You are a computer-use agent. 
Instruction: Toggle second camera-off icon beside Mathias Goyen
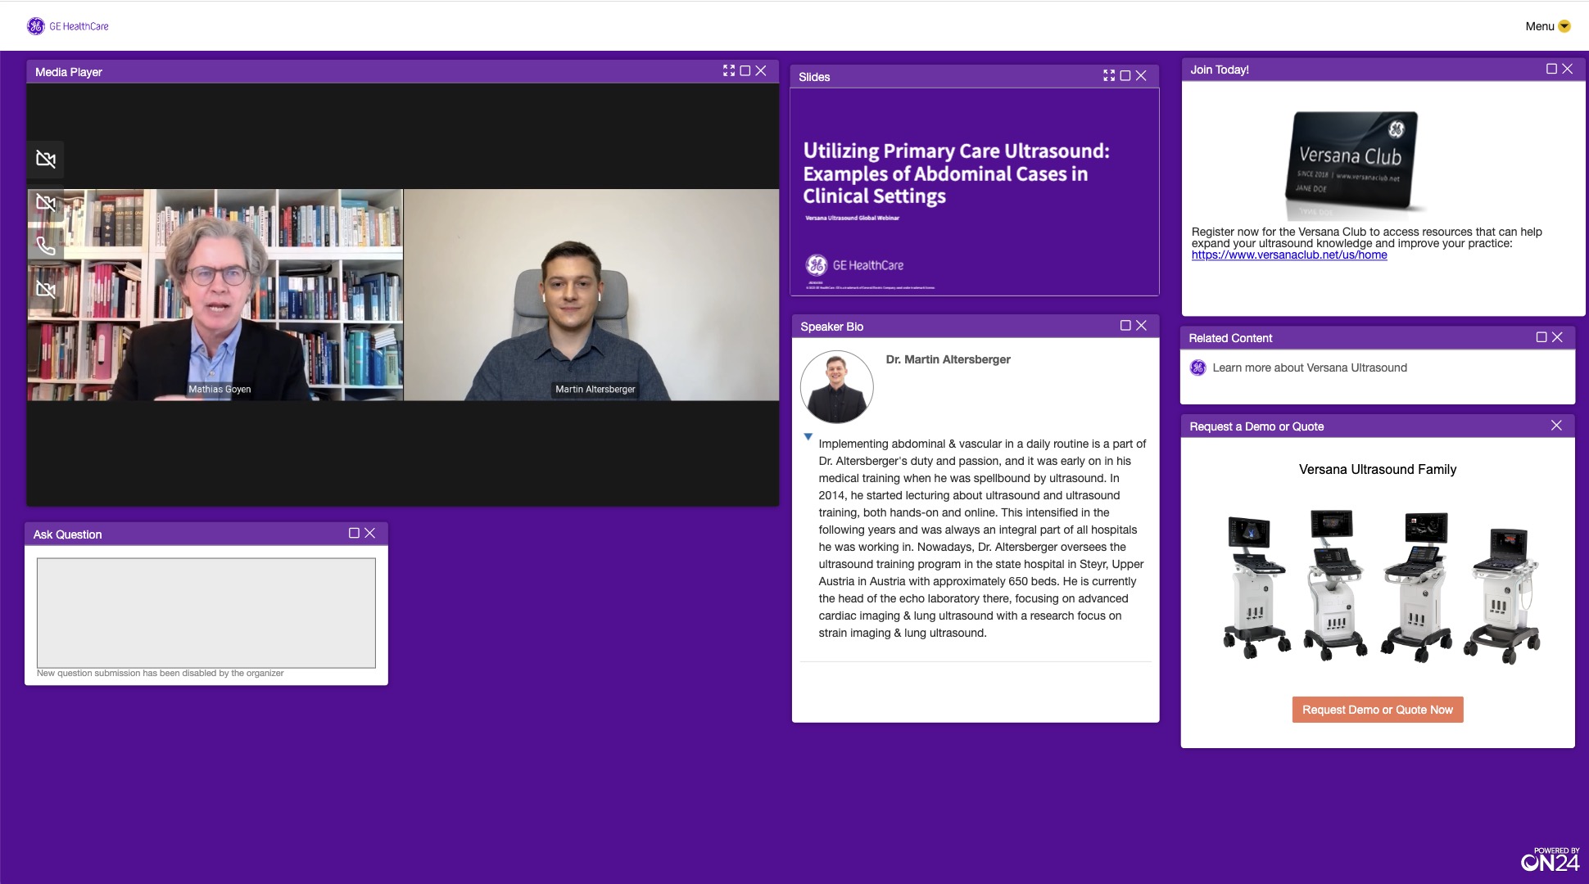46,202
